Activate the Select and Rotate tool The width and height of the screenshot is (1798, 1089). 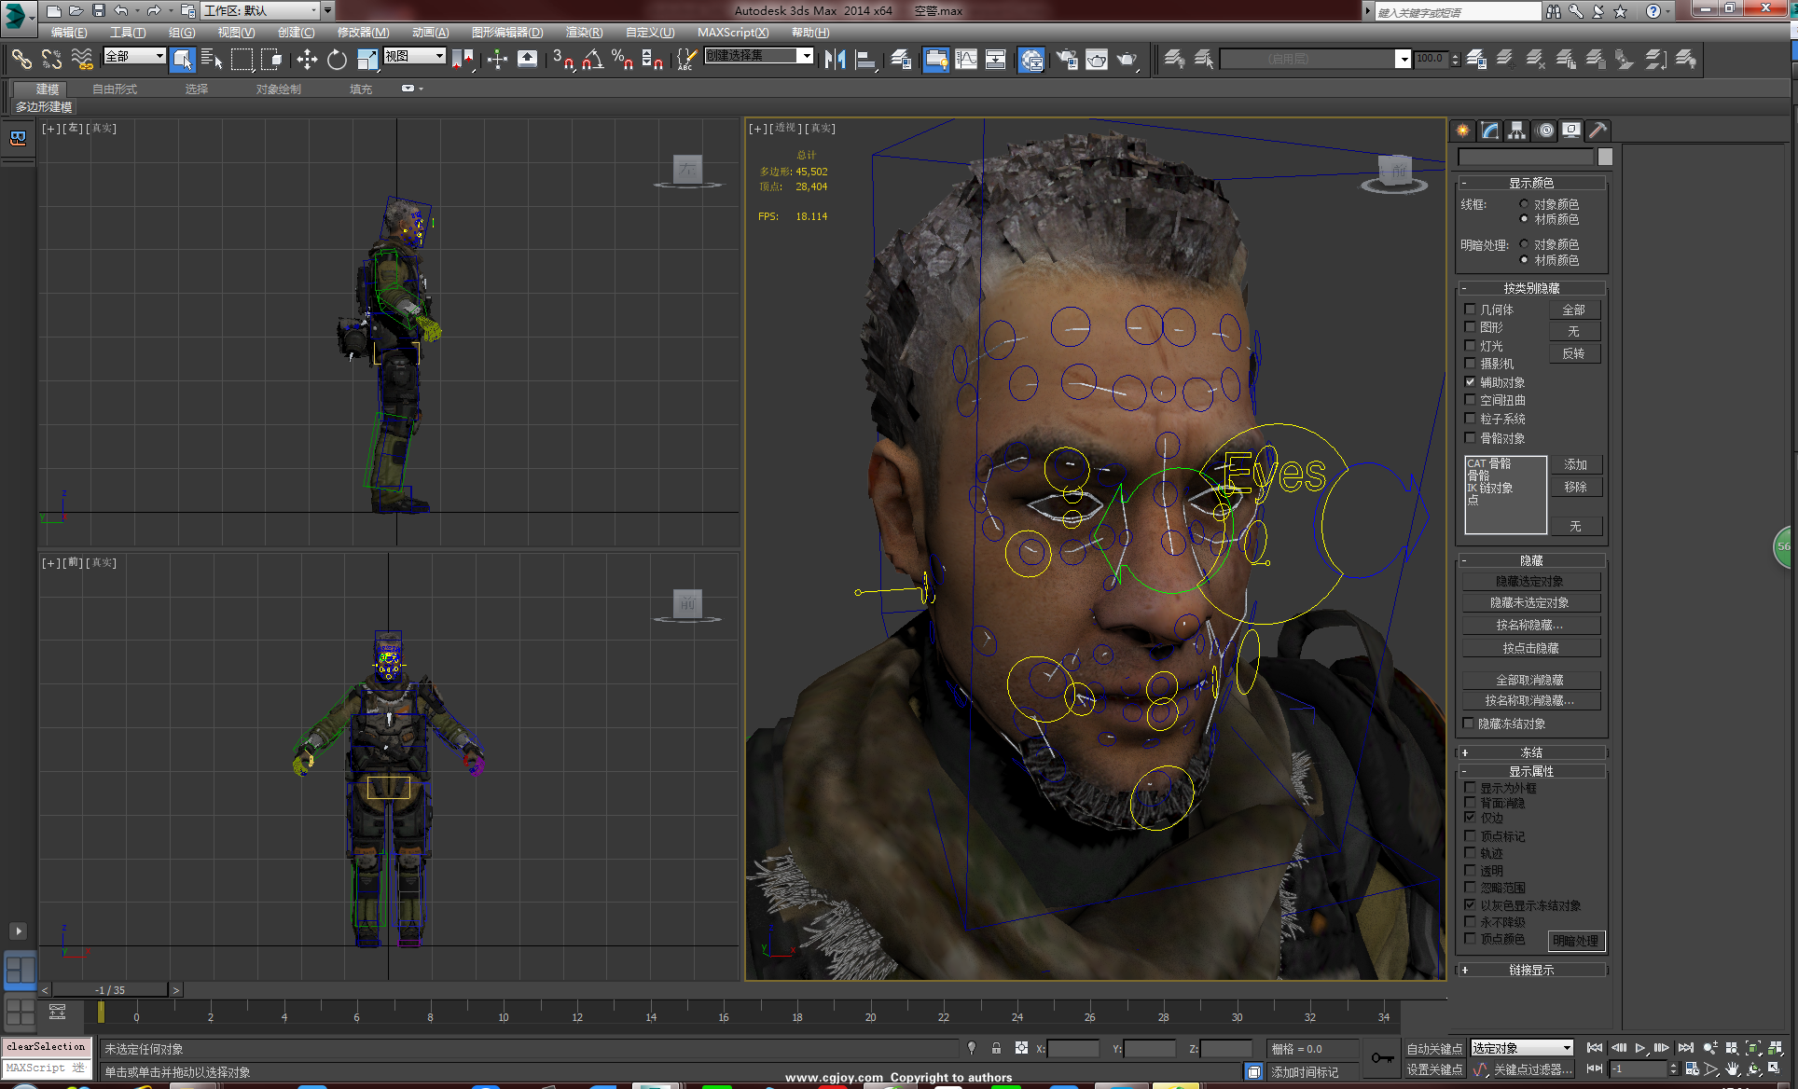tap(337, 60)
